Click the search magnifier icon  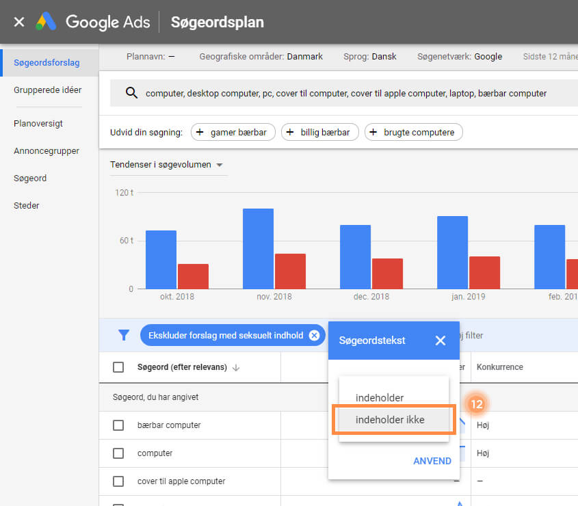coord(132,93)
